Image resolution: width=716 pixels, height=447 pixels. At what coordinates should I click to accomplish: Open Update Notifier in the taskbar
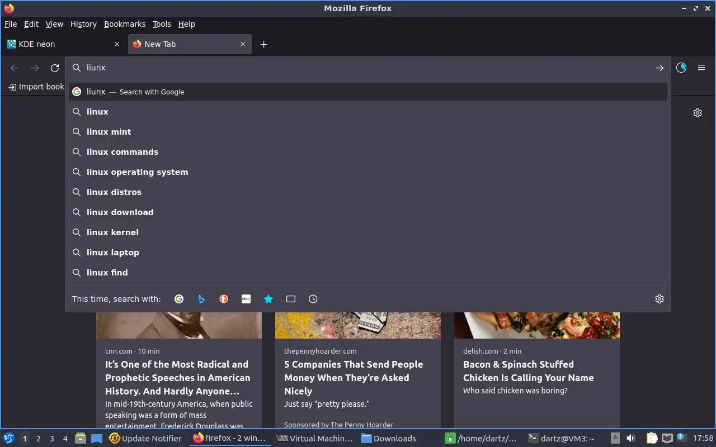(x=145, y=439)
